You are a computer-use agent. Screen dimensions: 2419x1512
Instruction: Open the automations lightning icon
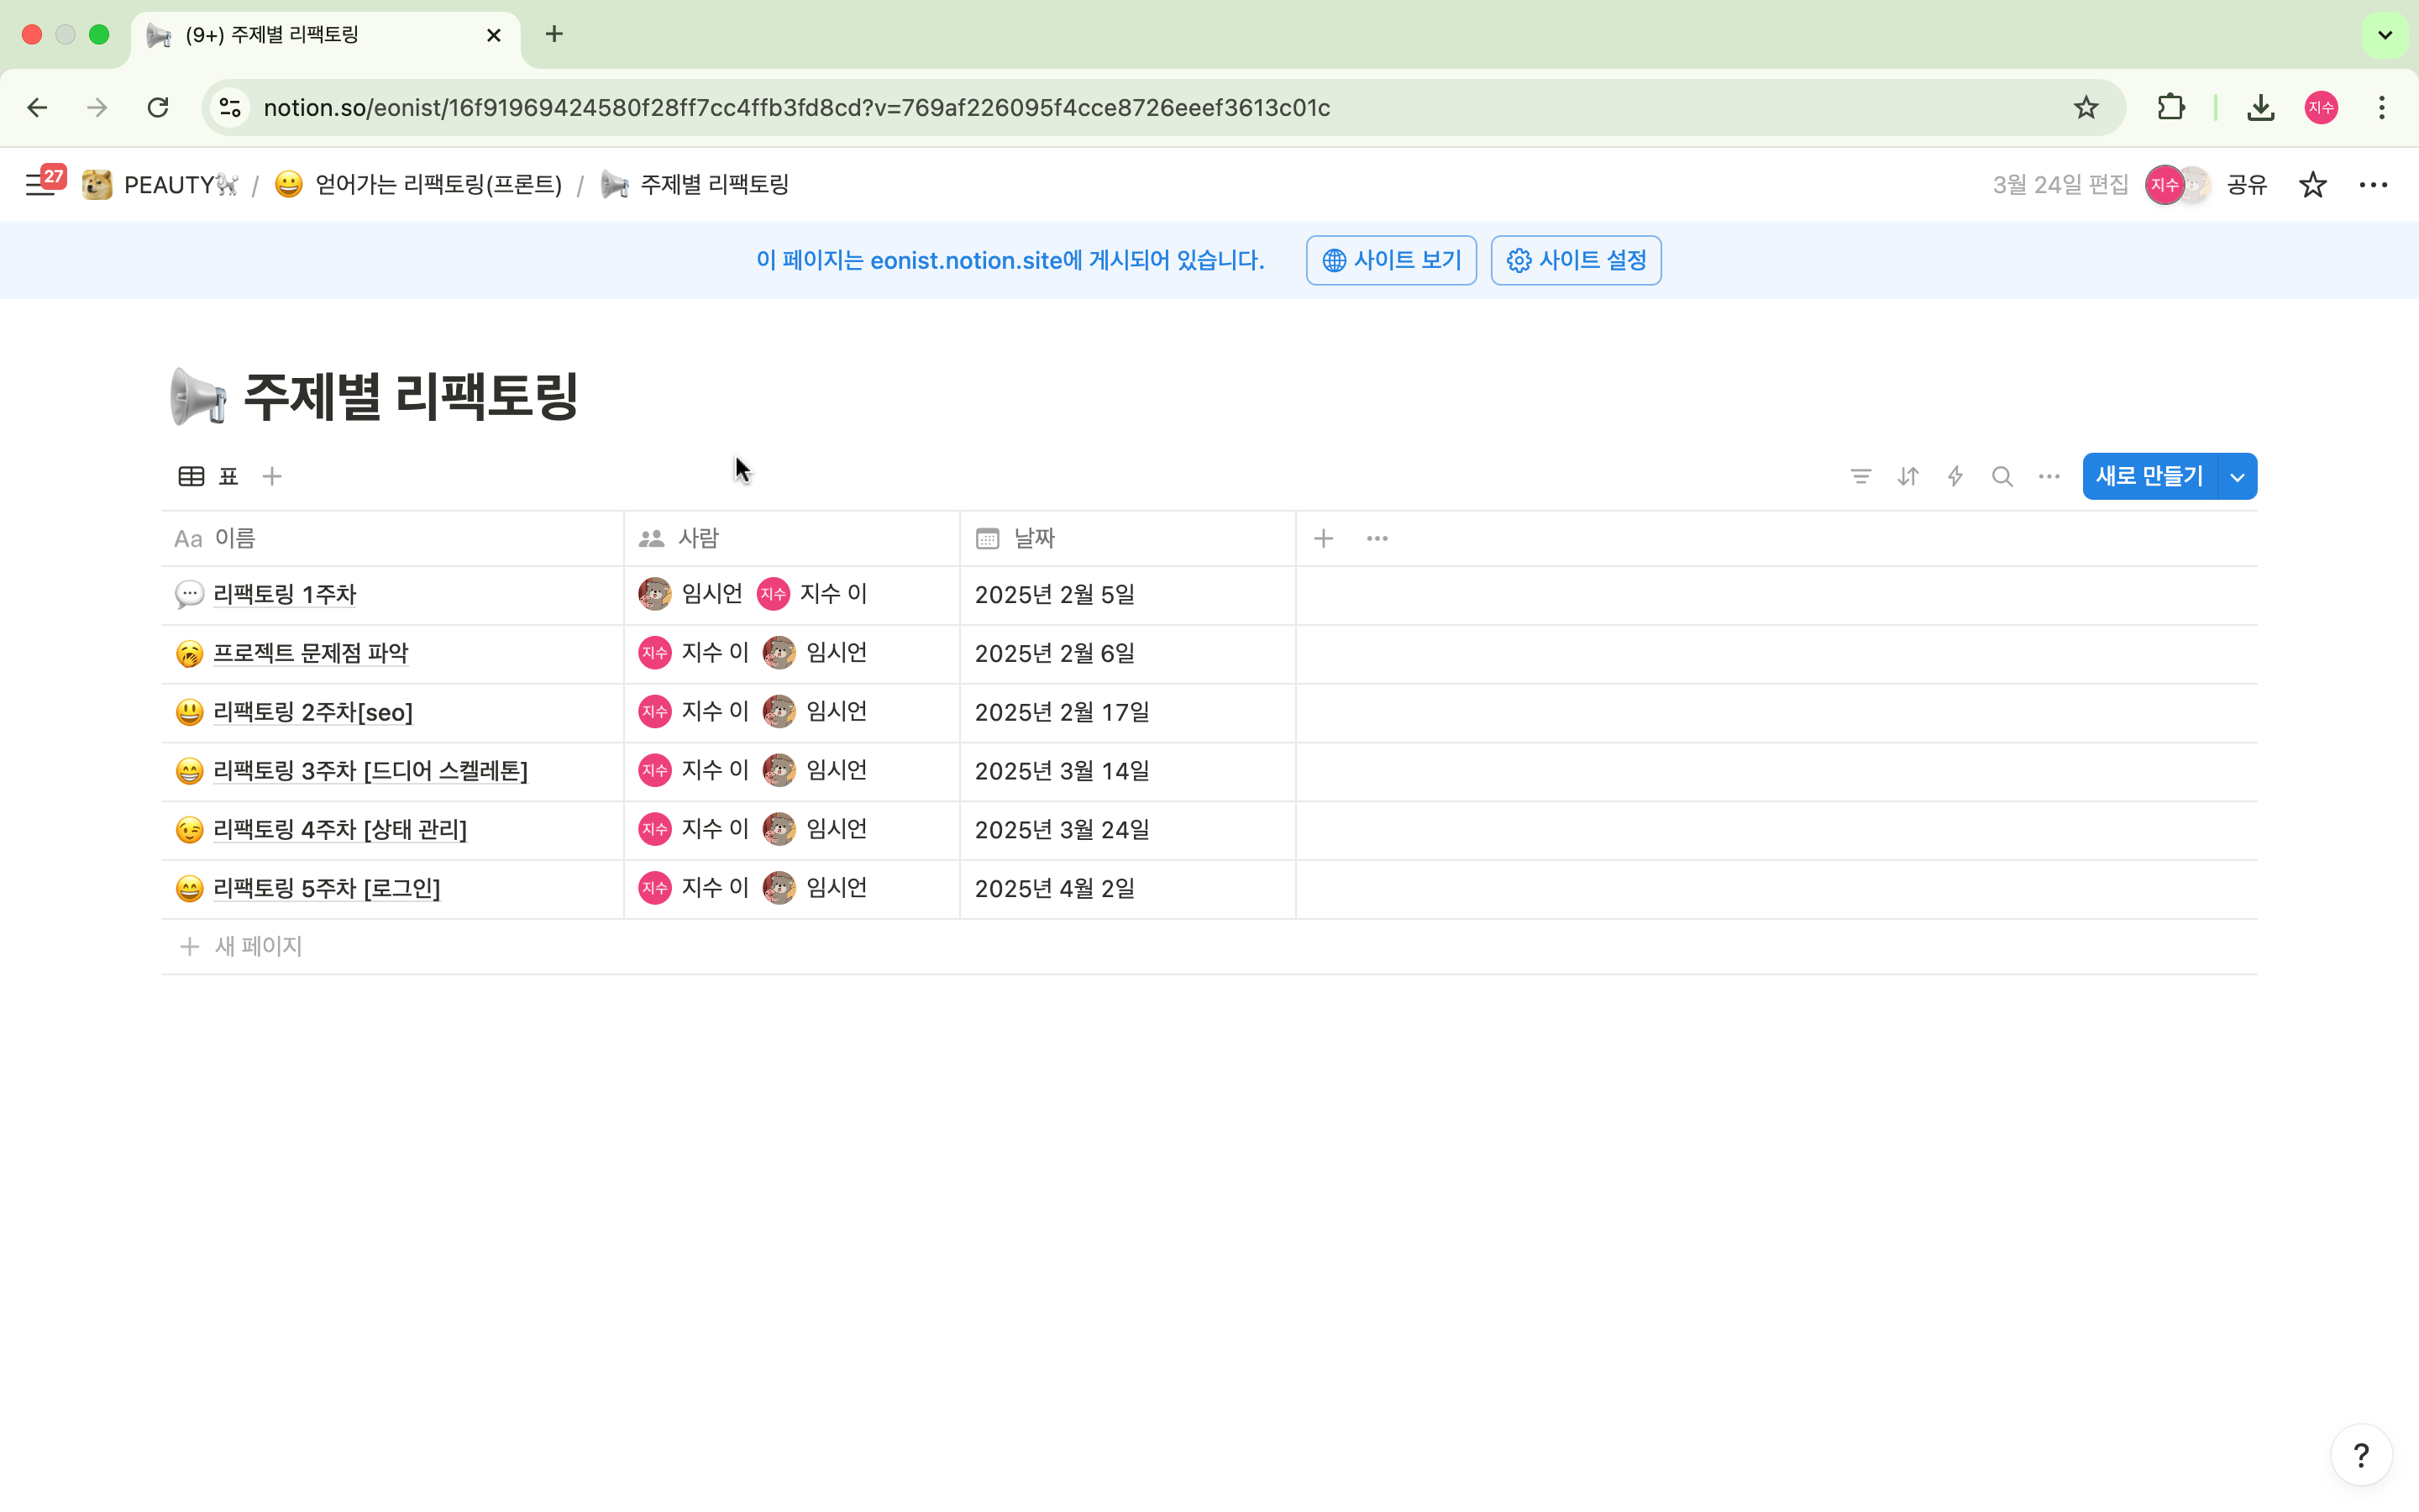pyautogui.click(x=1955, y=477)
